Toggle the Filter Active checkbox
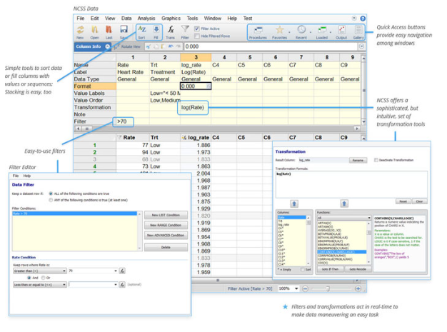Screen dimensions: 447x332 [196, 28]
